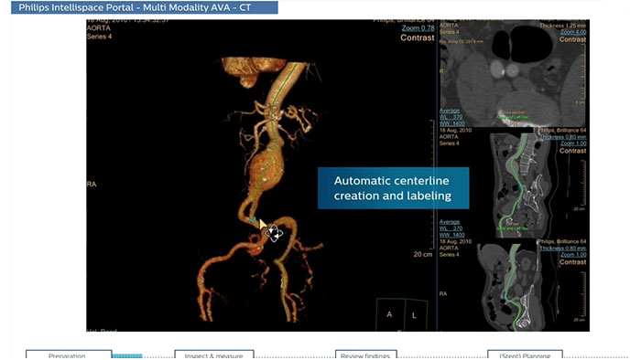This screenshot has height=360, width=641.
Task: Click the aneurysm bulge on the 3D aorta
Action: coord(266,167)
